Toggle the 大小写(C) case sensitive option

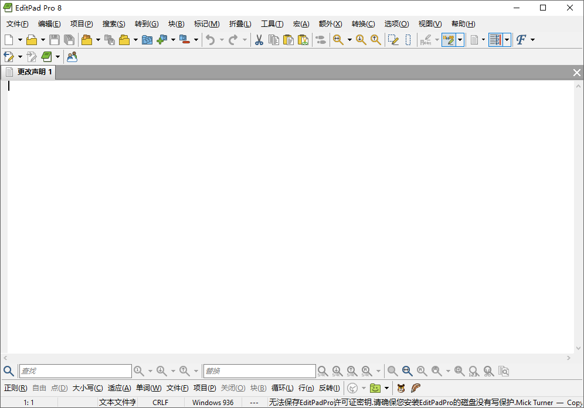(87, 388)
